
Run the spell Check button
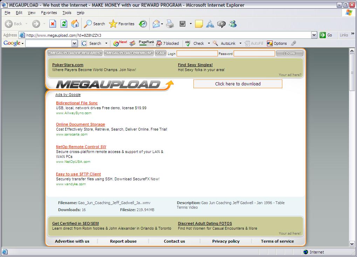click(x=195, y=43)
